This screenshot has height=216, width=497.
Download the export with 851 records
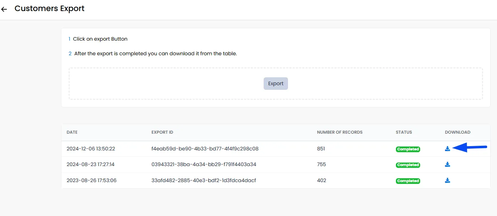click(447, 149)
